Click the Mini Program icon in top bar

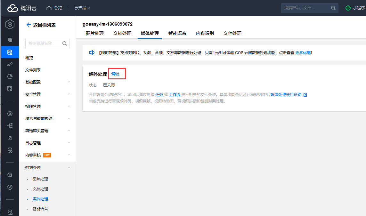348,8
